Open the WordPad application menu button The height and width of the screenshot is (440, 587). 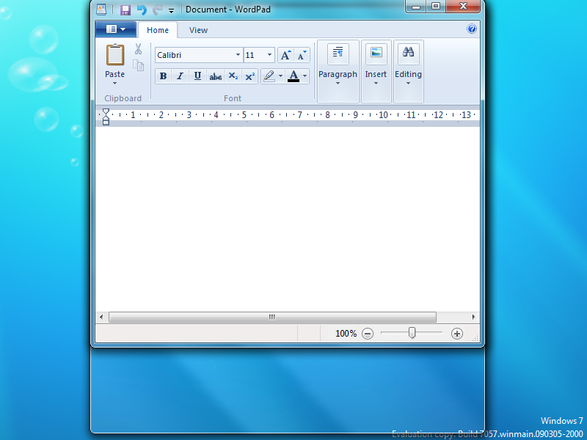click(x=115, y=29)
